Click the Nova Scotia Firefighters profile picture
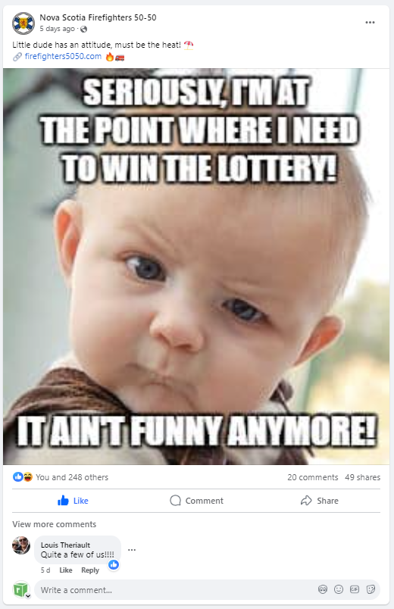The image size is (394, 609). [x=23, y=23]
